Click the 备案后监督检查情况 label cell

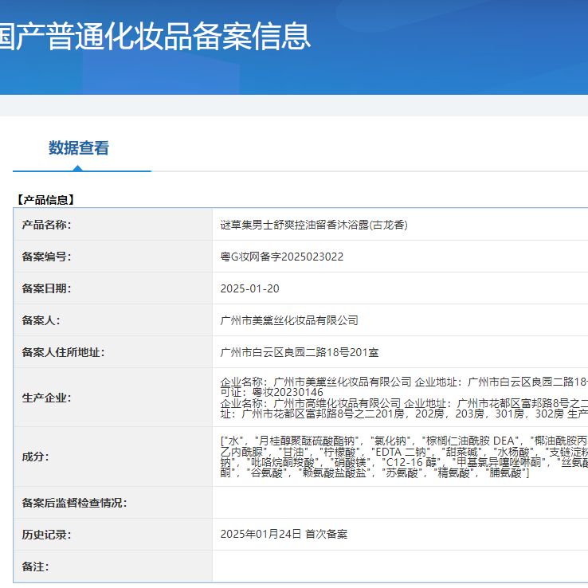coord(113,503)
